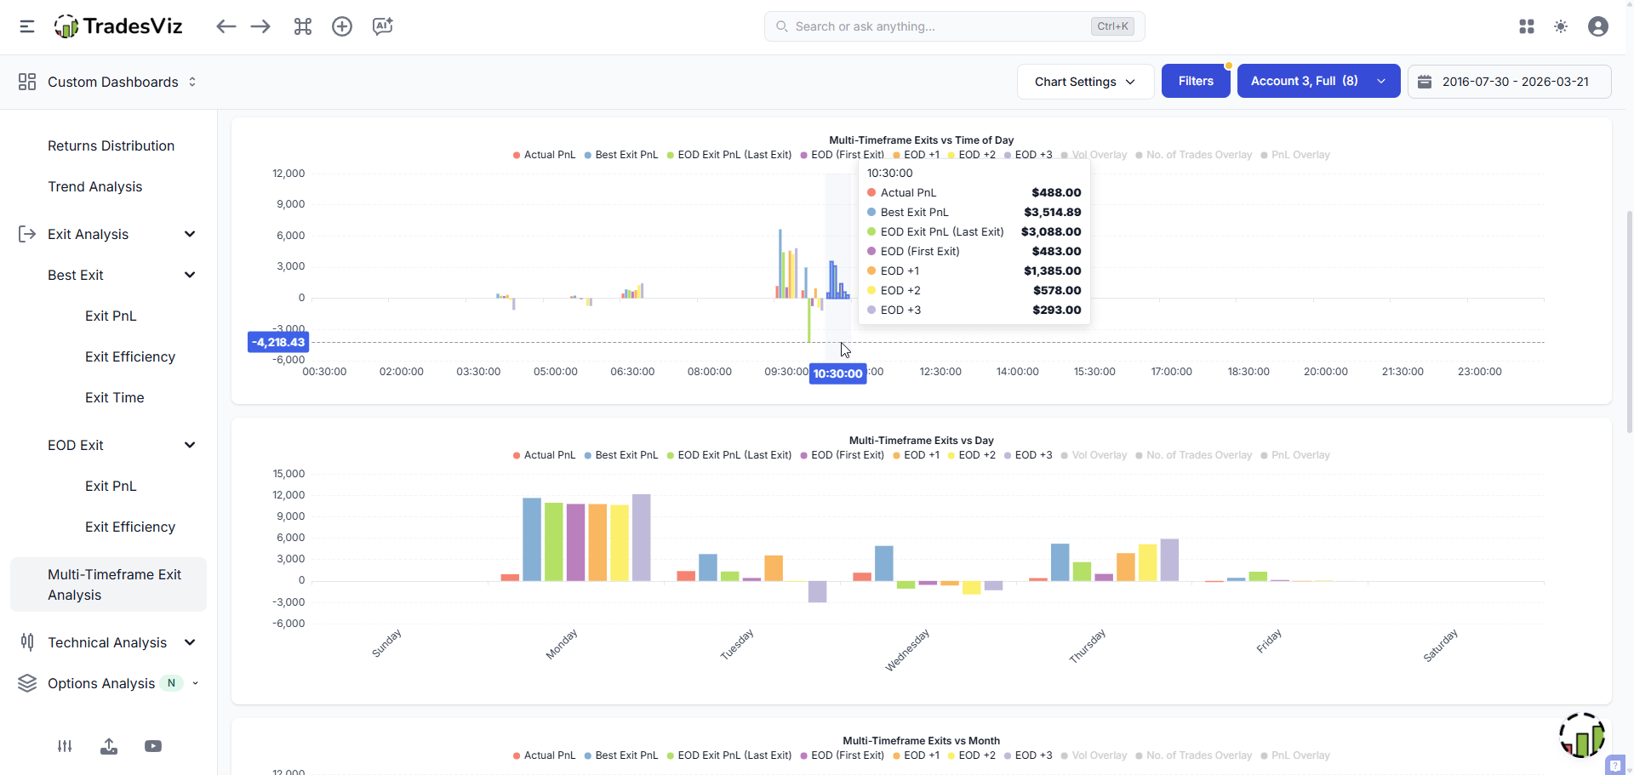The width and height of the screenshot is (1634, 775).
Task: Click the add new plus icon
Action: click(342, 26)
